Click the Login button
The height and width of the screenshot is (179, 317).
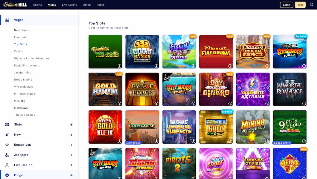(x=286, y=5)
